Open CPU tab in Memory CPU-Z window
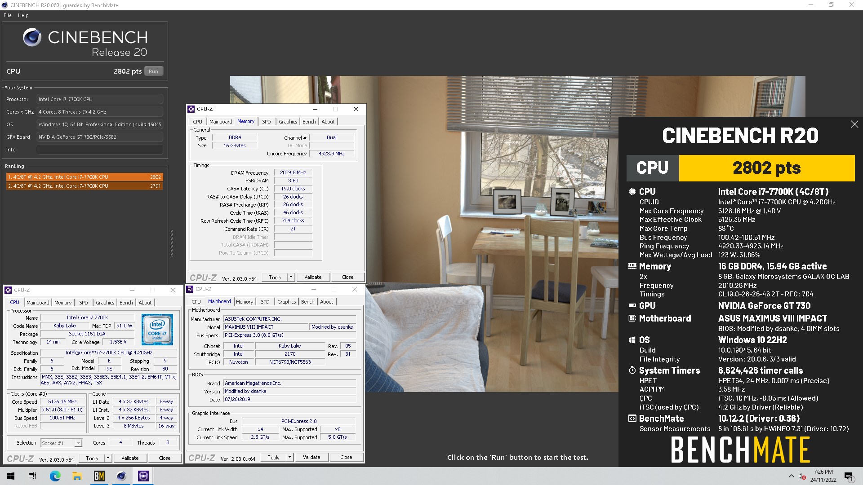This screenshot has height=485, width=863. 198,122
